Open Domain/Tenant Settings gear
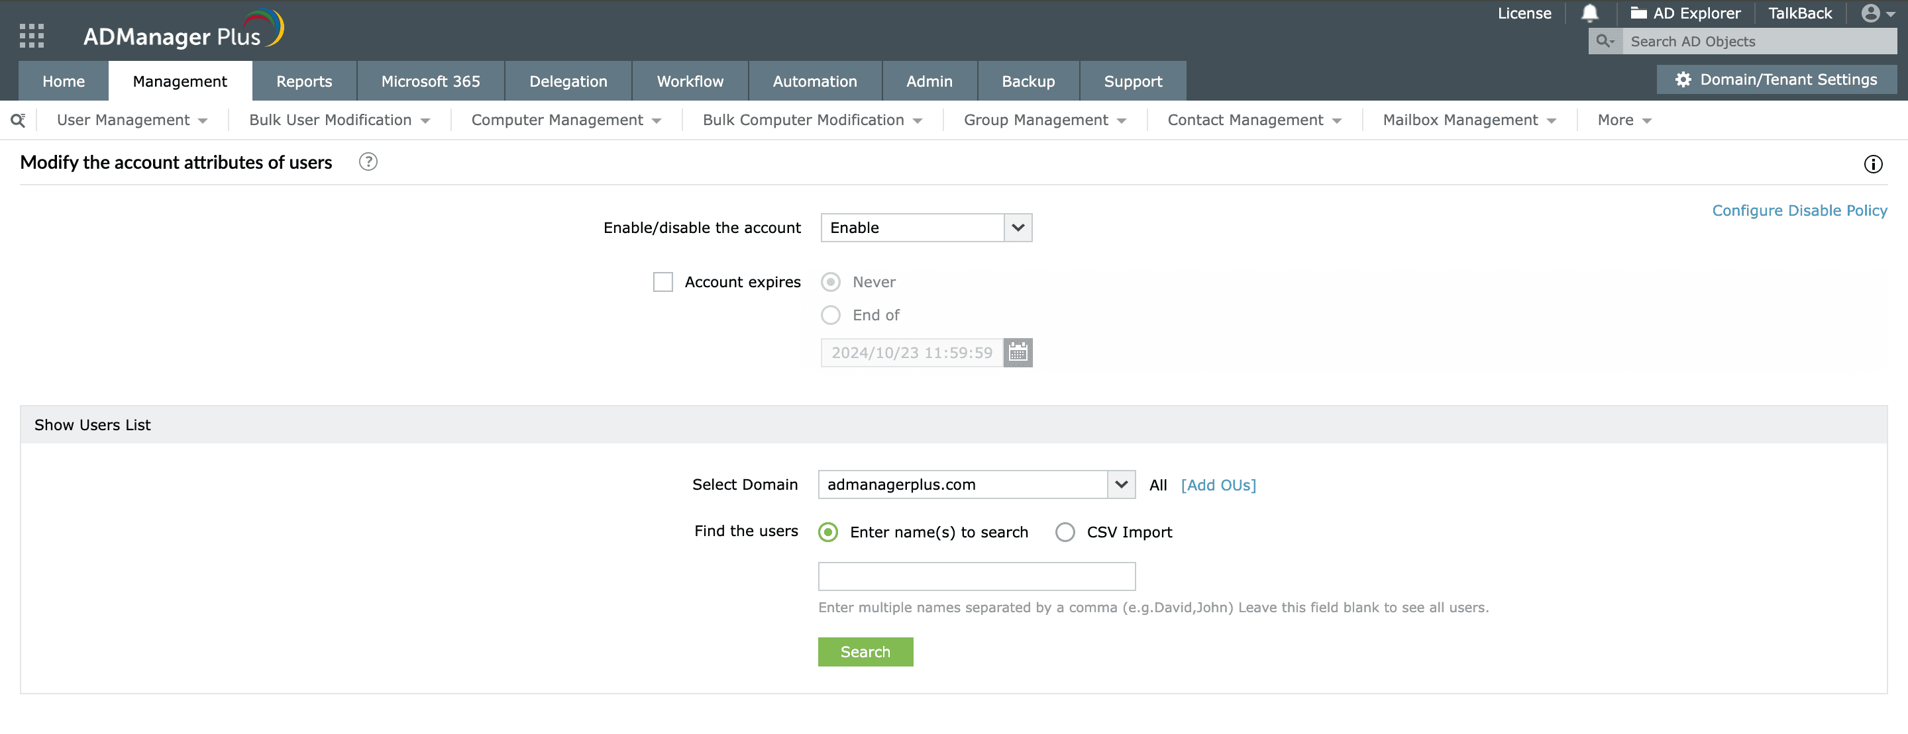The image size is (1908, 734). (x=1683, y=80)
